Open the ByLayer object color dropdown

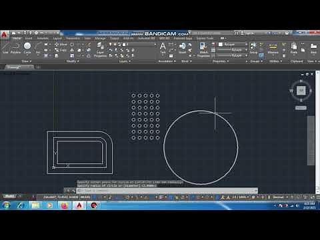click(x=233, y=45)
